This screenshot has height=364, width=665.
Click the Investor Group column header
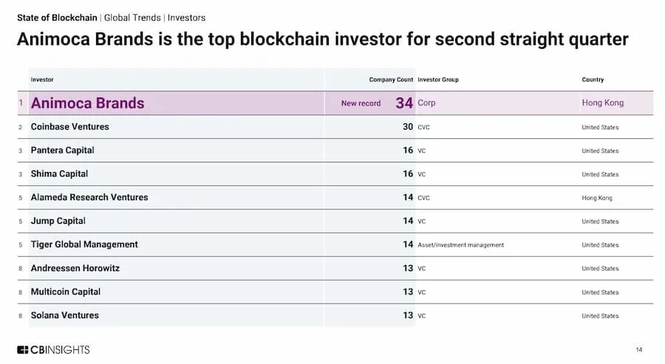[x=438, y=80]
